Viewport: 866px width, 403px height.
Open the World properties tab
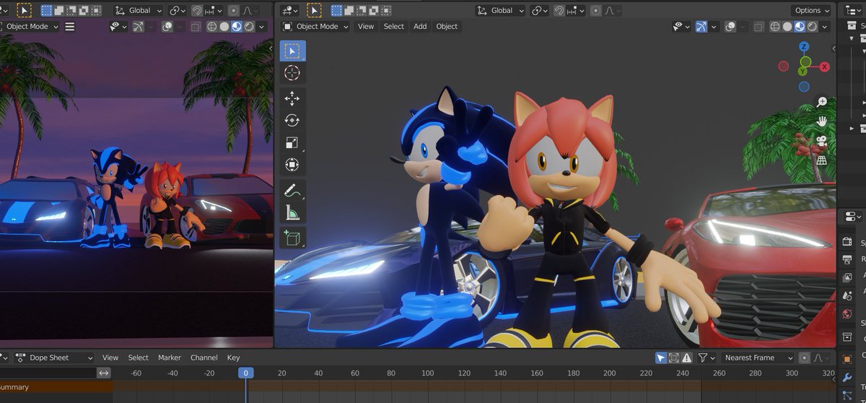pyautogui.click(x=847, y=313)
